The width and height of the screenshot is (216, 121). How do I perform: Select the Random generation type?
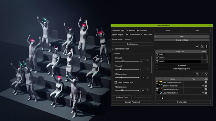pos(127,30)
